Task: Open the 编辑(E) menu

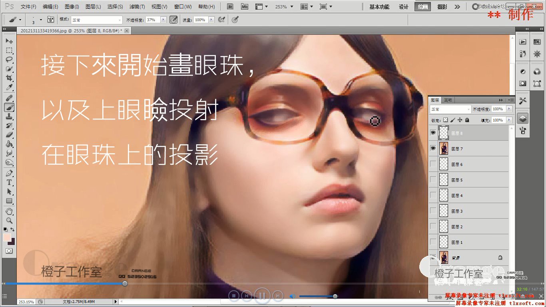Action: click(50, 7)
